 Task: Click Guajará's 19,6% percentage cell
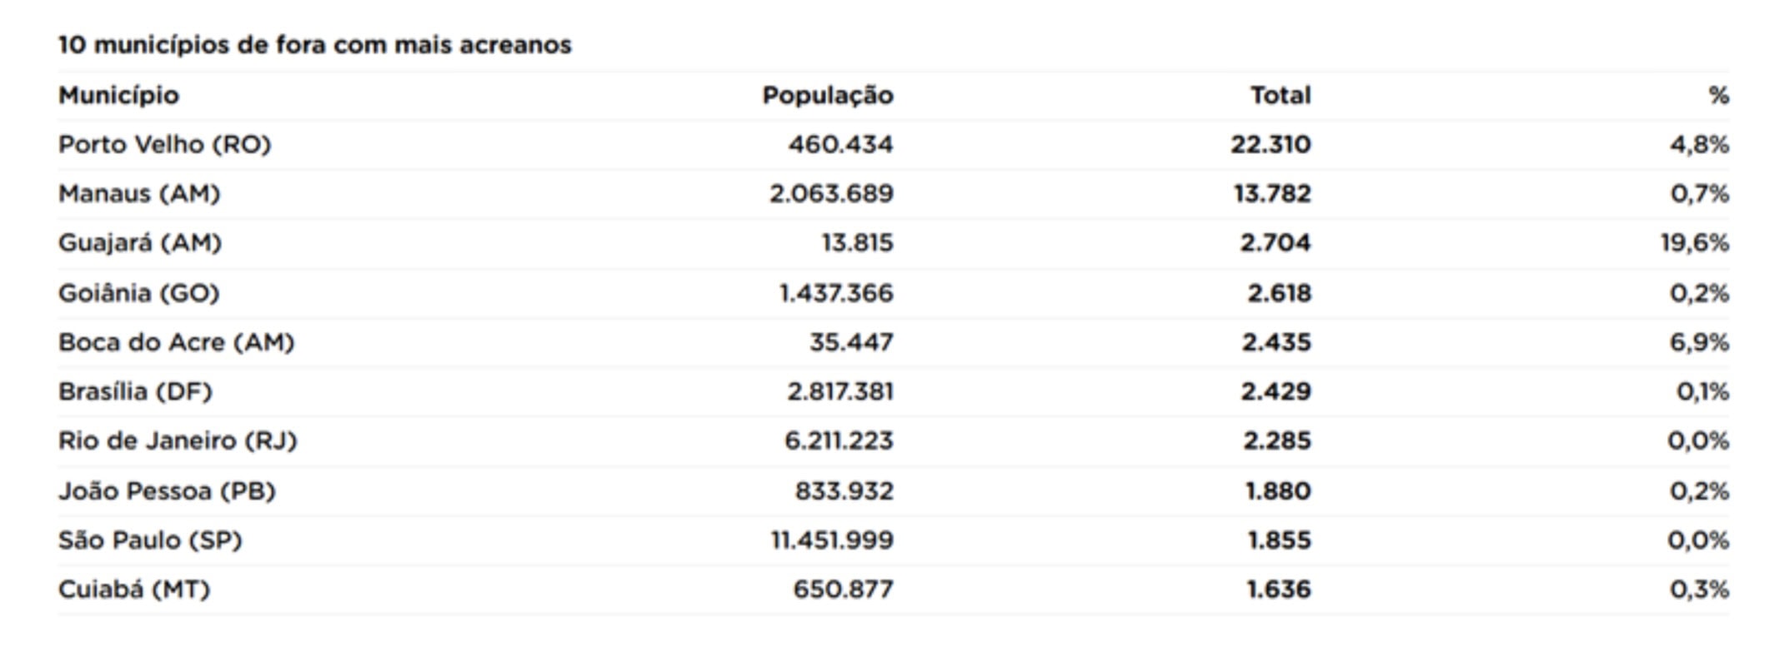[x=1694, y=243]
